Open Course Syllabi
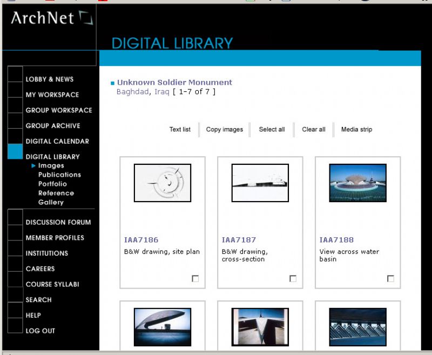Screen dimensions: 432x355 (52, 284)
